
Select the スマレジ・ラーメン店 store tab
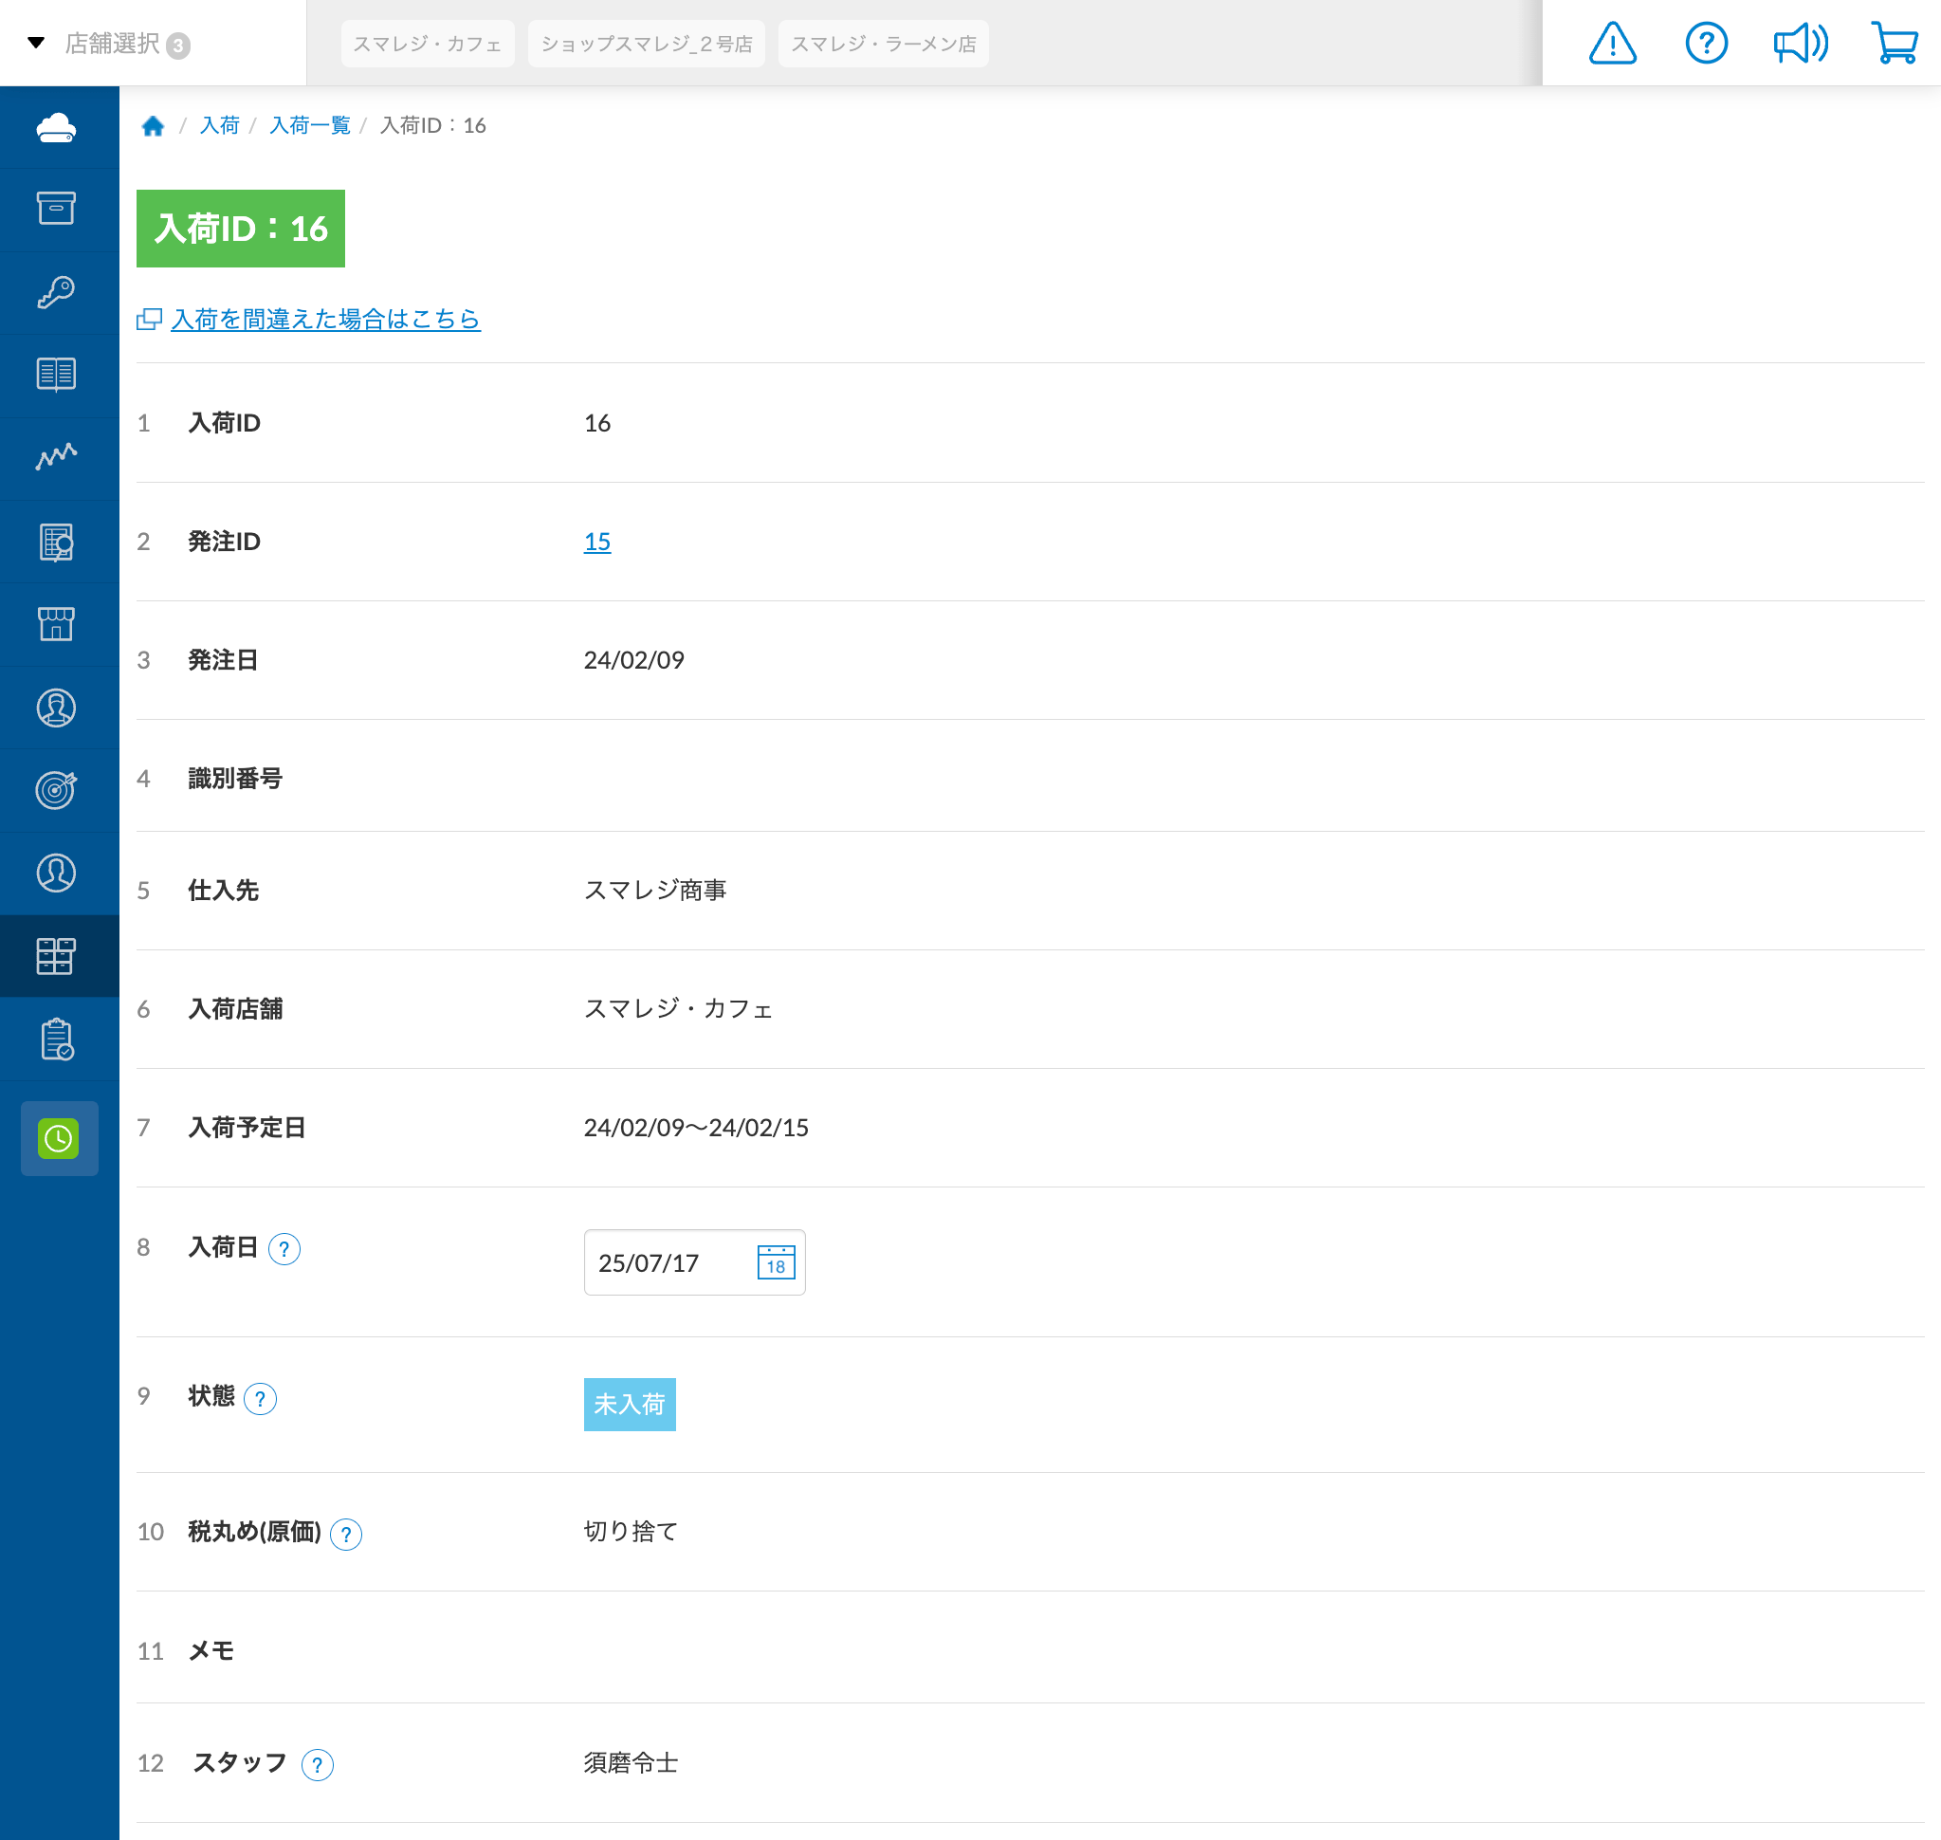[883, 45]
